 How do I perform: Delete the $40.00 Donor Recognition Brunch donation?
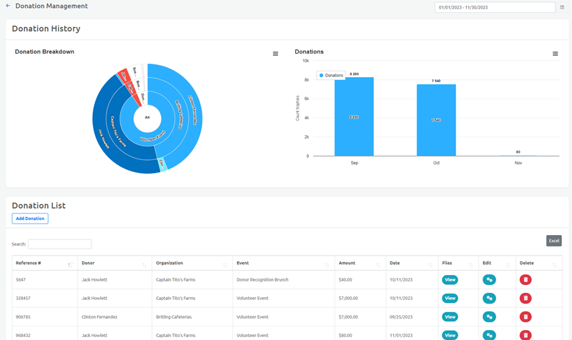[x=526, y=280]
